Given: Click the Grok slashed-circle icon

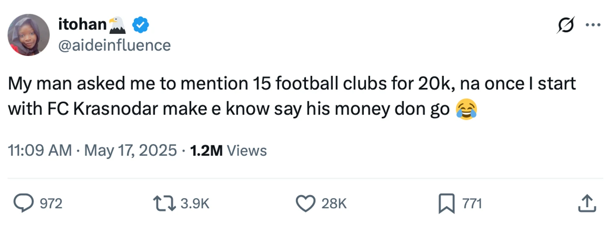Looking at the screenshot, I should (565, 26).
